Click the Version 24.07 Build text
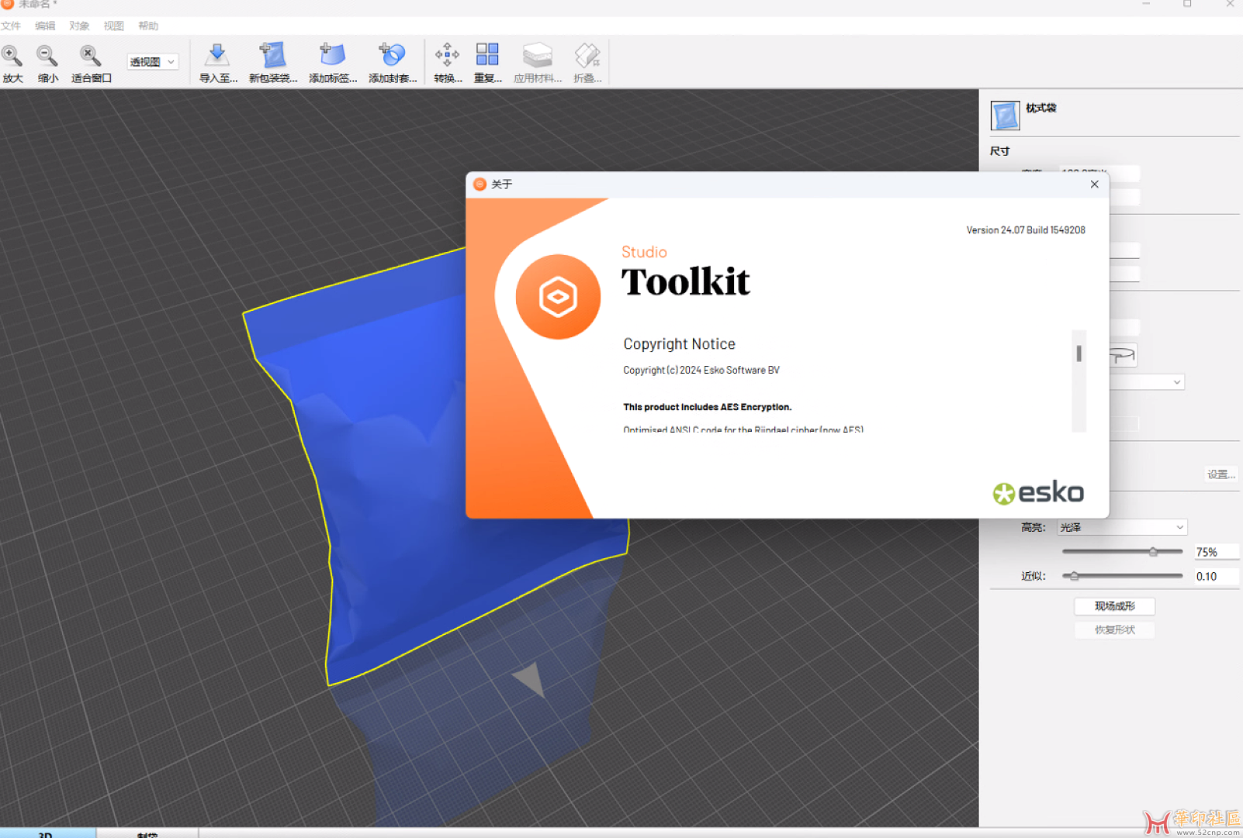Viewport: 1243px width, 838px height. tap(1025, 230)
